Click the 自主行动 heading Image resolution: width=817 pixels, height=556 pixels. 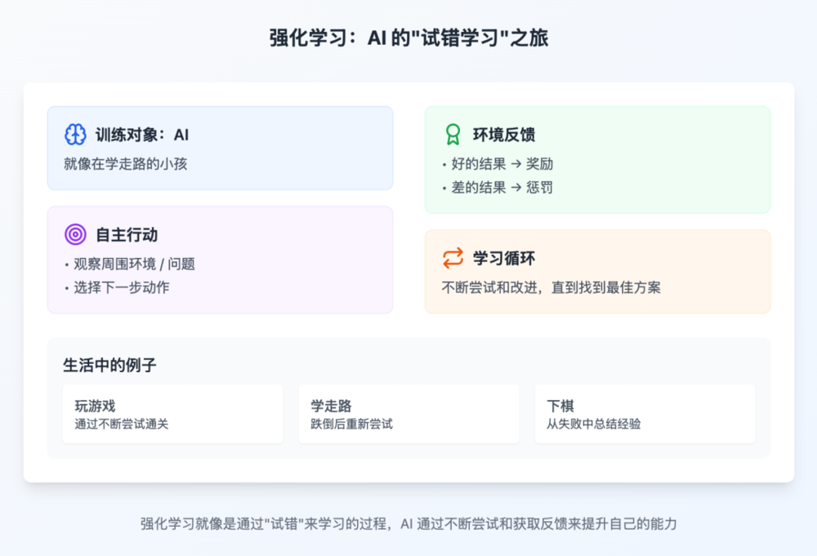127,235
